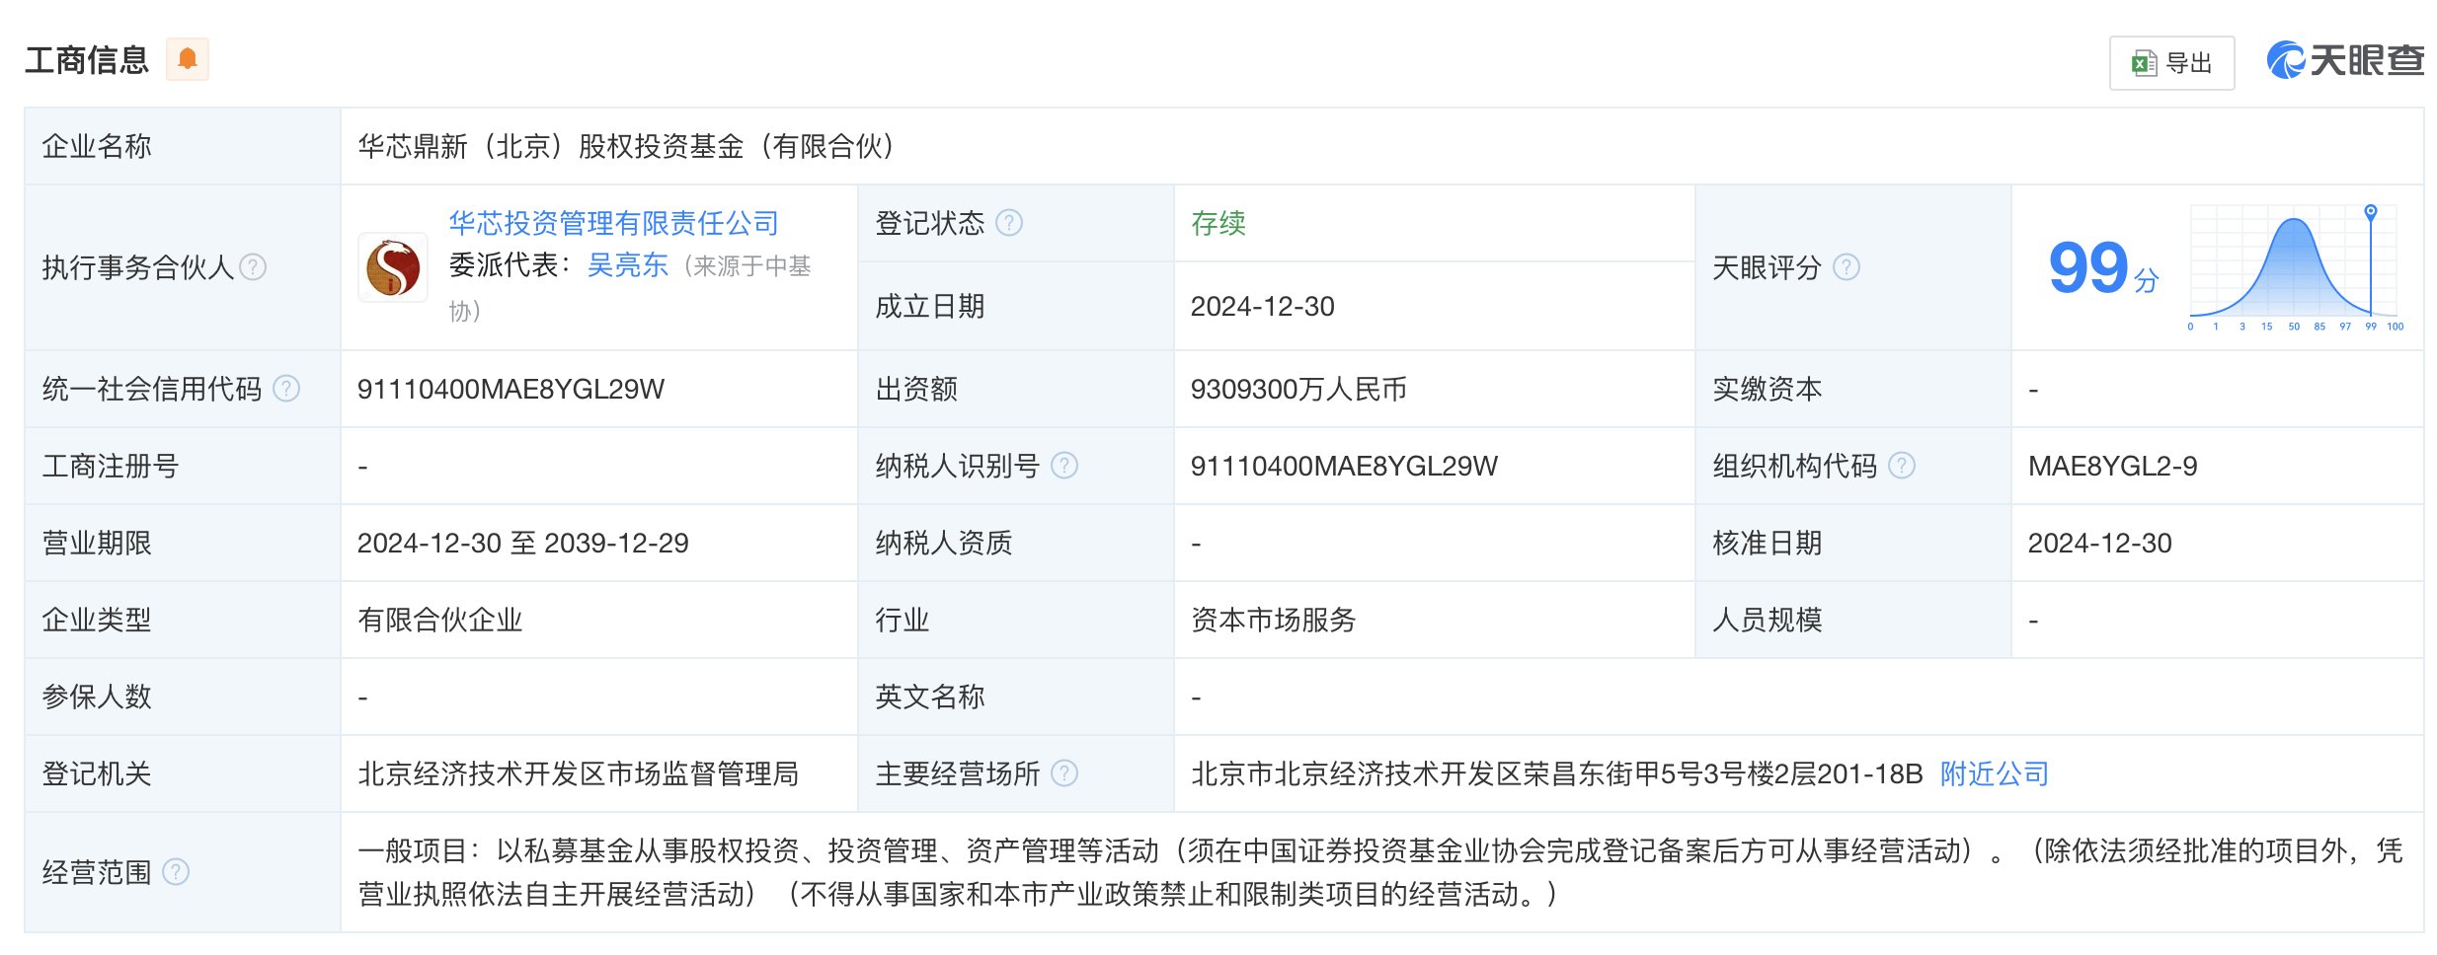The height and width of the screenshot is (955, 2437).
Task: Click the Excel icon in the export button
Action: click(x=2144, y=63)
